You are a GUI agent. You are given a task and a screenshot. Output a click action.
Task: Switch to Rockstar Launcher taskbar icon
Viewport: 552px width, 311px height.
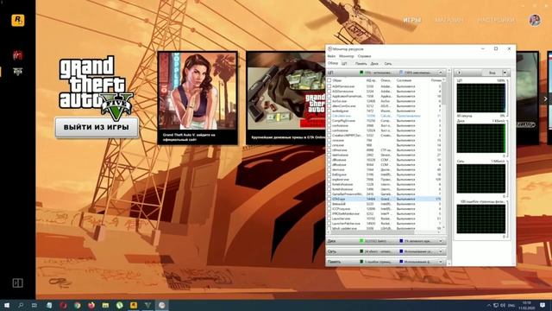click(134, 305)
